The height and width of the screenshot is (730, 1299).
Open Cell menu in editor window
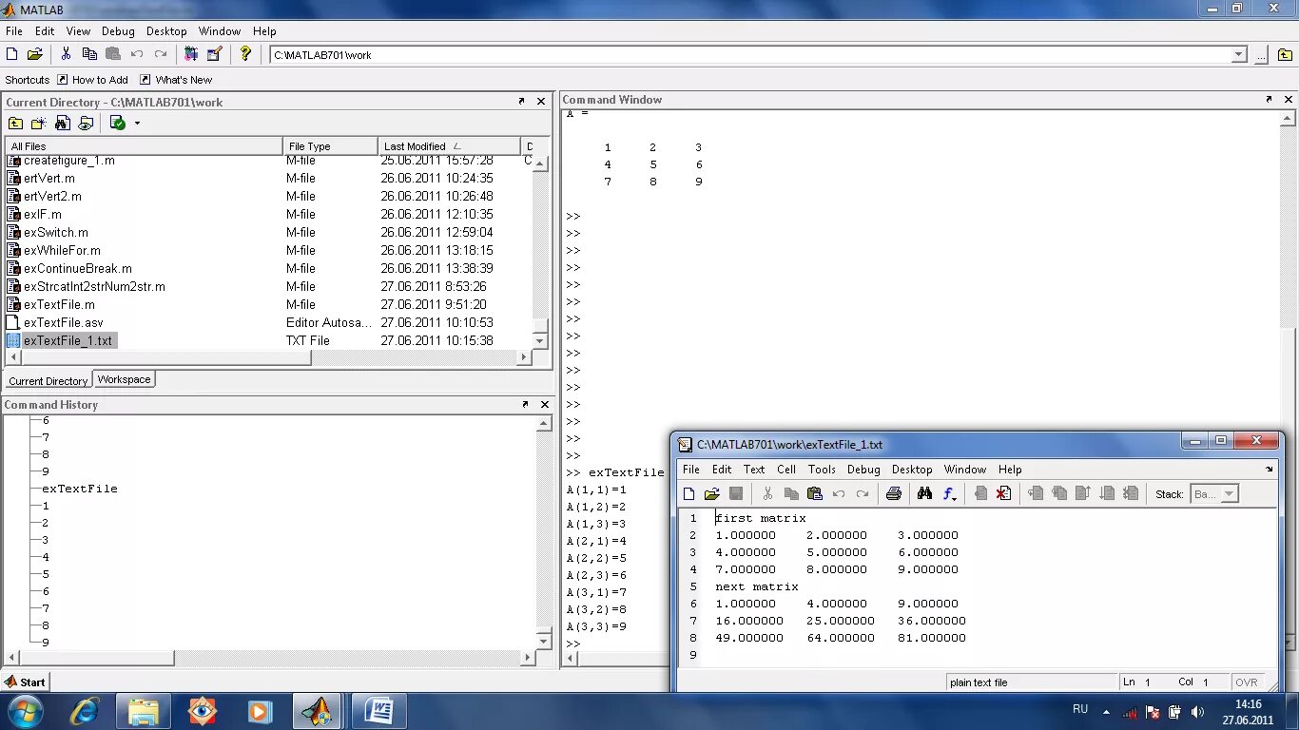click(x=786, y=470)
